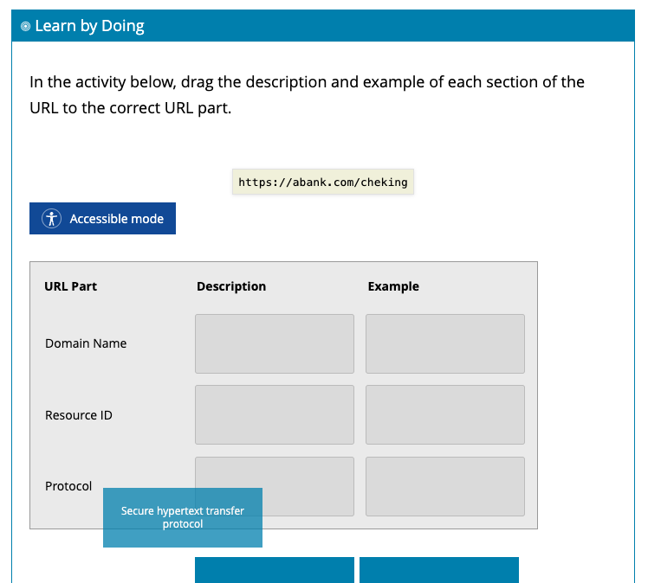Click the Domain Name description drop zone

pos(275,343)
